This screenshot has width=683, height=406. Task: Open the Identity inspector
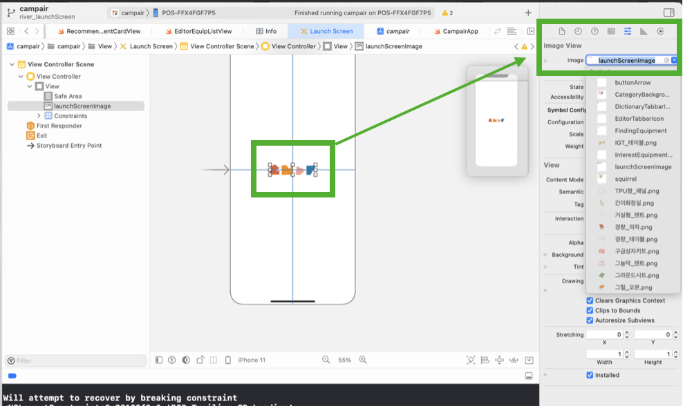[x=611, y=31]
